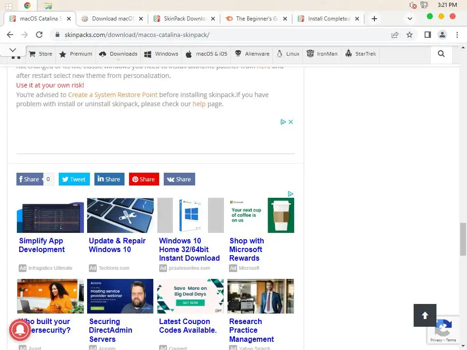Viewport: 467px width, 350px height.
Task: Tweet this page
Action: point(74,179)
